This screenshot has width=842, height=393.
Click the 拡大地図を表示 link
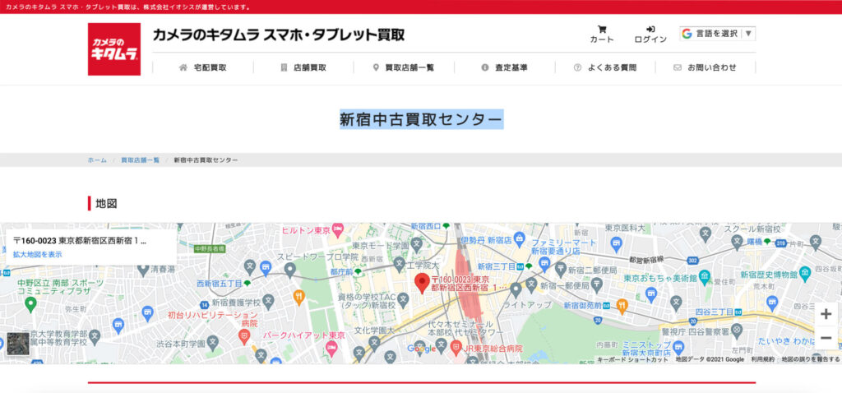tap(38, 255)
